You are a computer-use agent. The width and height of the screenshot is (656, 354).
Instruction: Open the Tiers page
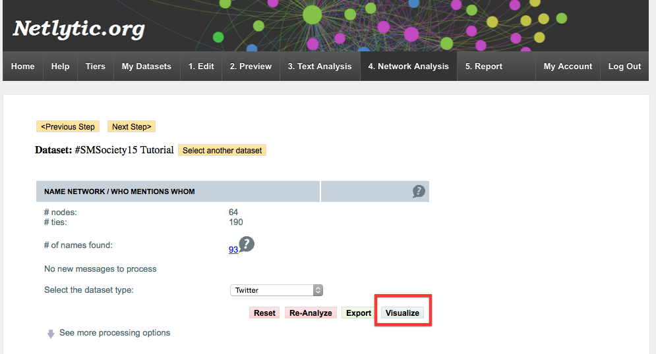pyautogui.click(x=96, y=66)
